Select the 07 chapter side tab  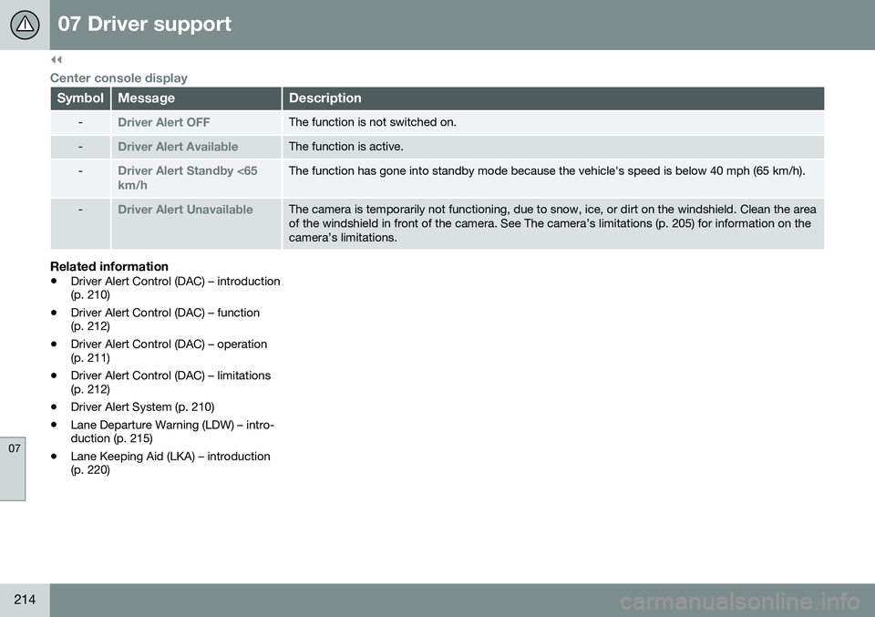click(x=13, y=448)
